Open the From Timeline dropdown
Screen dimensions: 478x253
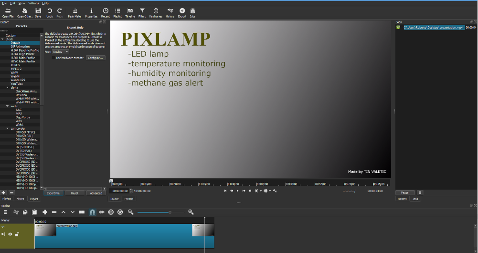[x=60, y=52]
